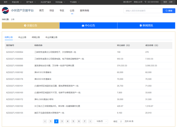Open the 中心公告 section tab

[88, 25]
